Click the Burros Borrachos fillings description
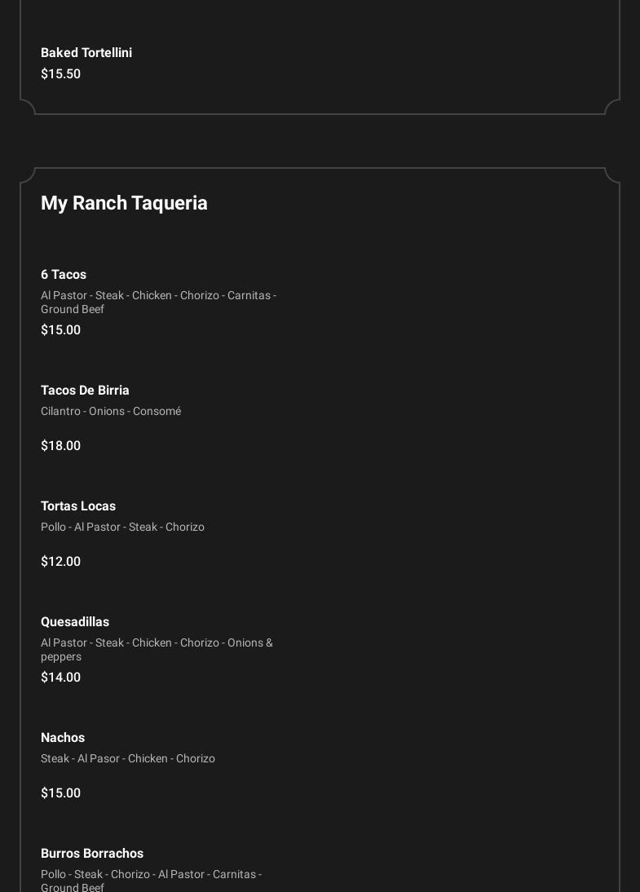Image resolution: width=640 pixels, height=892 pixels. tap(151, 881)
